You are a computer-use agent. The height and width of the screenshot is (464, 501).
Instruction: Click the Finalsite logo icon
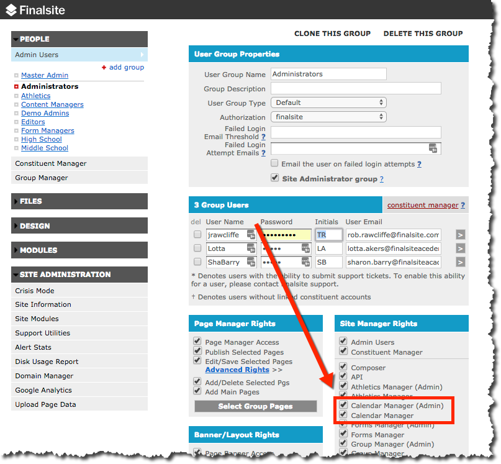click(11, 10)
